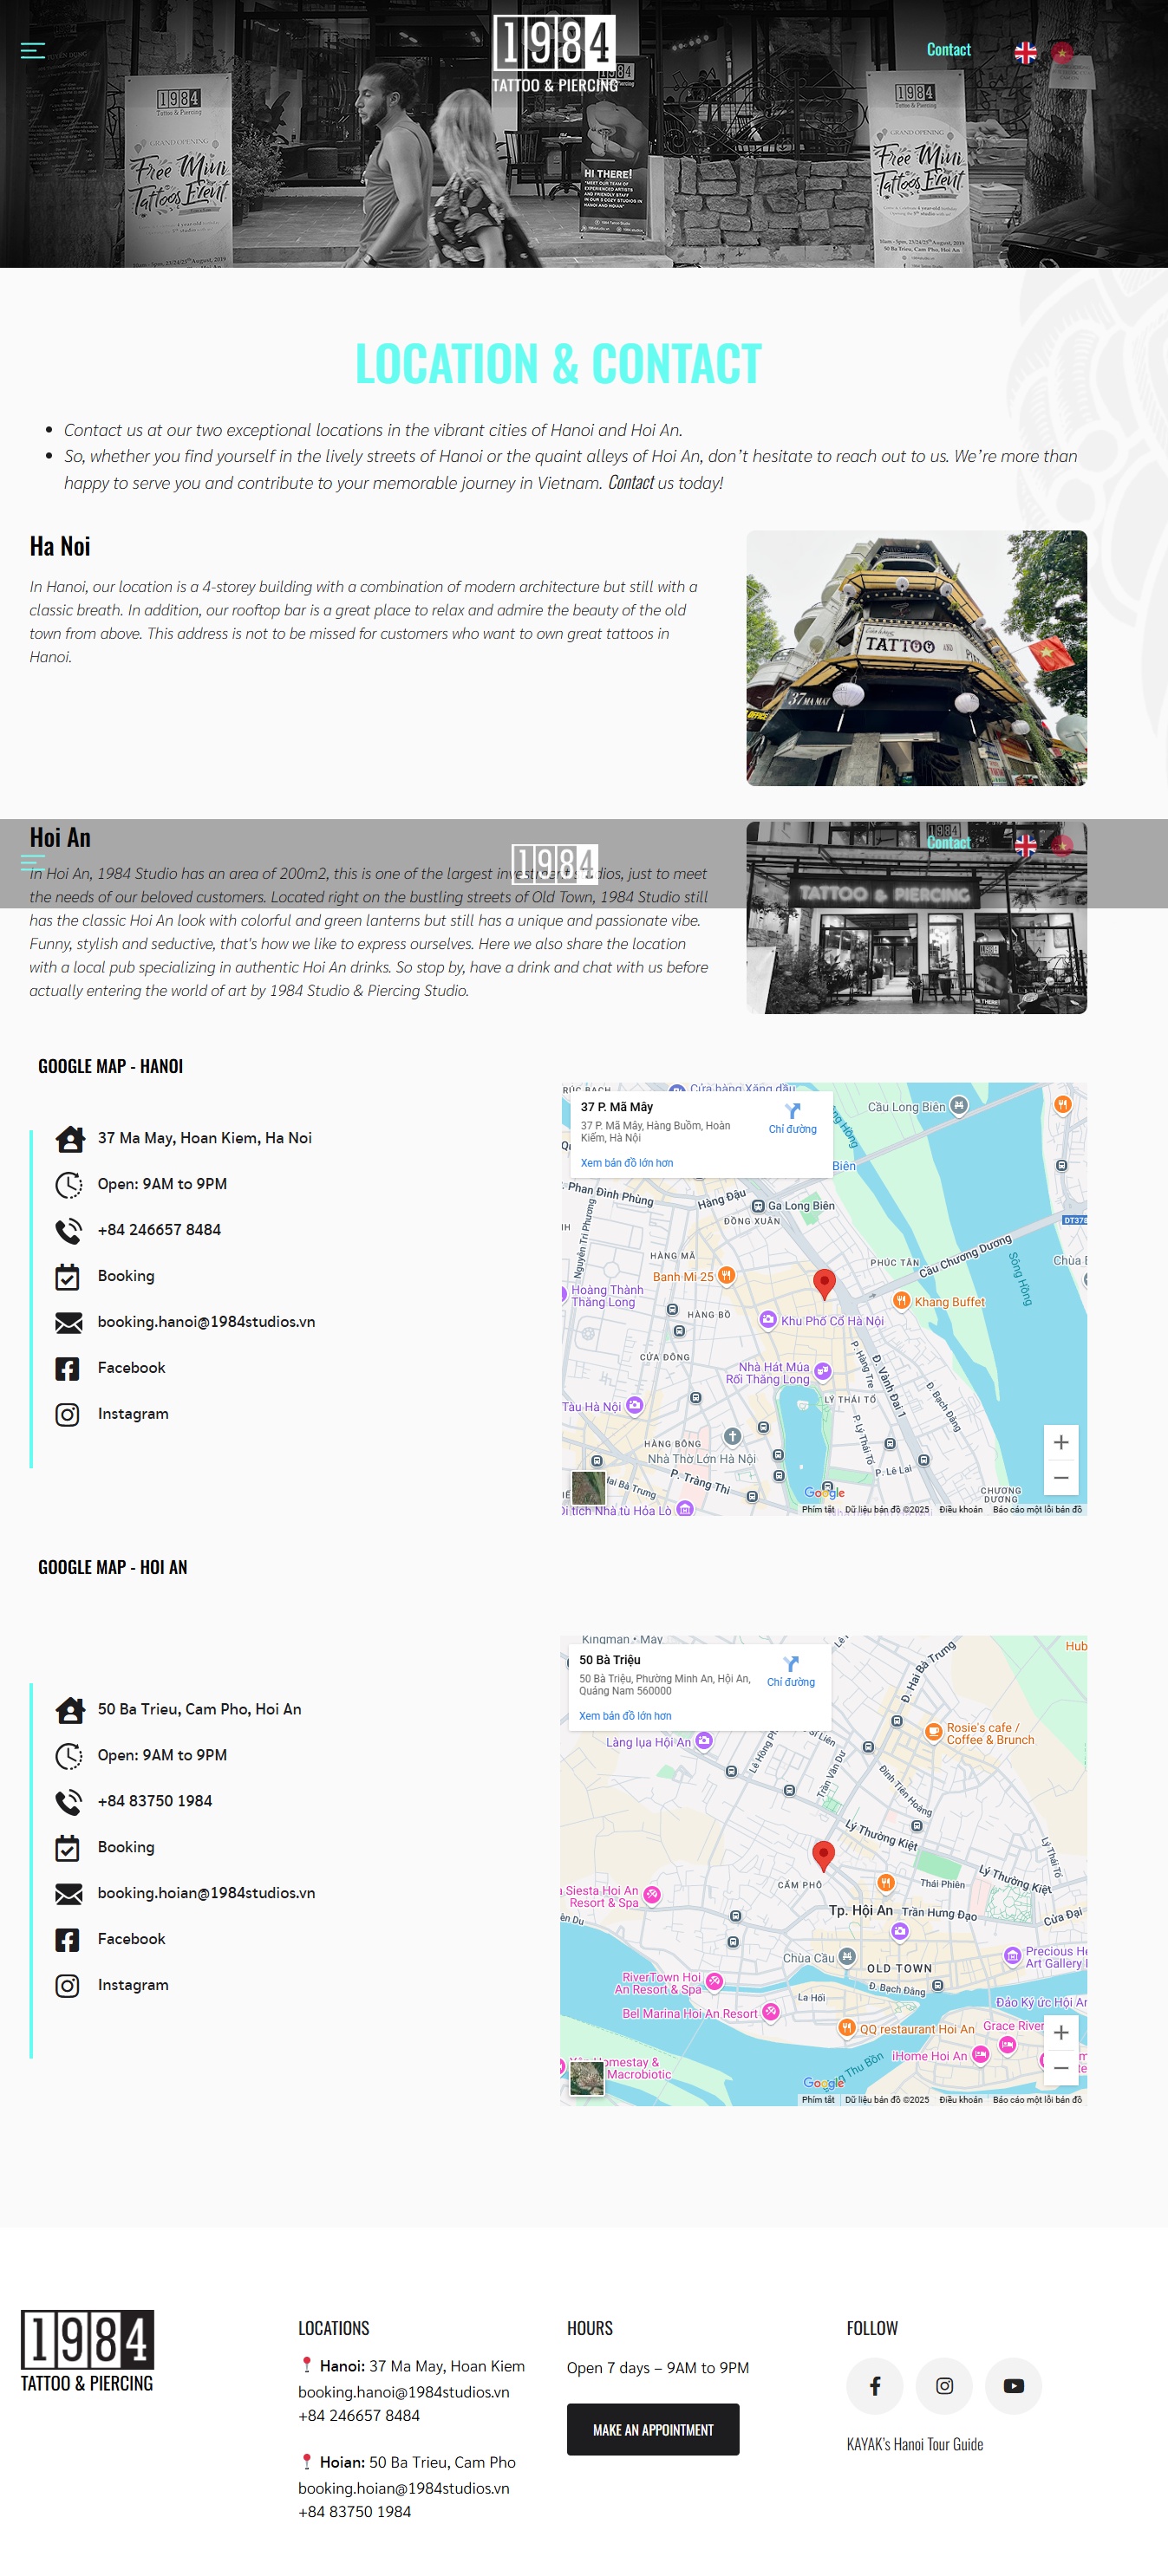The width and height of the screenshot is (1168, 2576).
Task: Open the KAYAK's Hanoi Tour Guide link
Action: (x=914, y=2444)
